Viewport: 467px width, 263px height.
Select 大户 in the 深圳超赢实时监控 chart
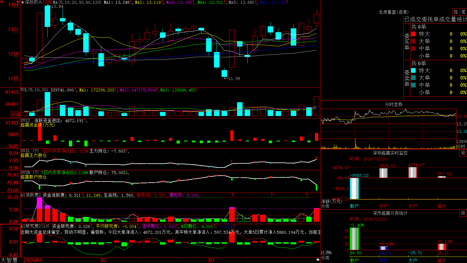413,206
